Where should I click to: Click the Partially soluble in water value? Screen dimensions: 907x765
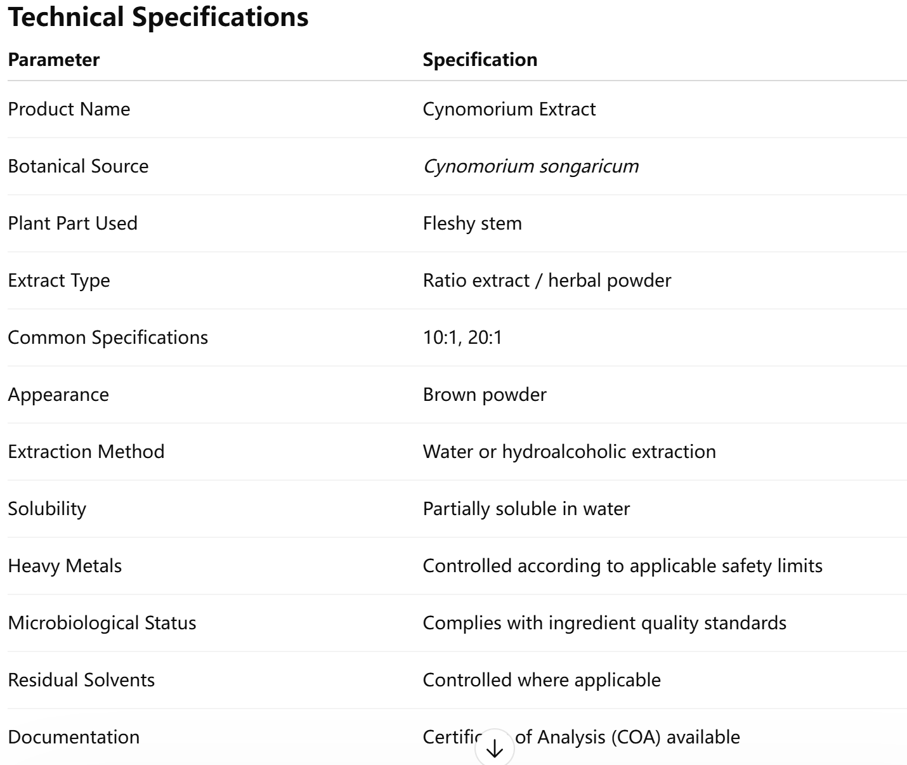pos(526,509)
